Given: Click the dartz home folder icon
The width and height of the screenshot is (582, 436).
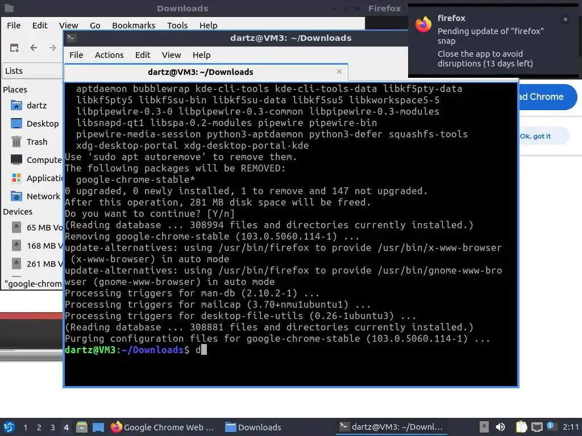Looking at the screenshot, I should pos(16,106).
